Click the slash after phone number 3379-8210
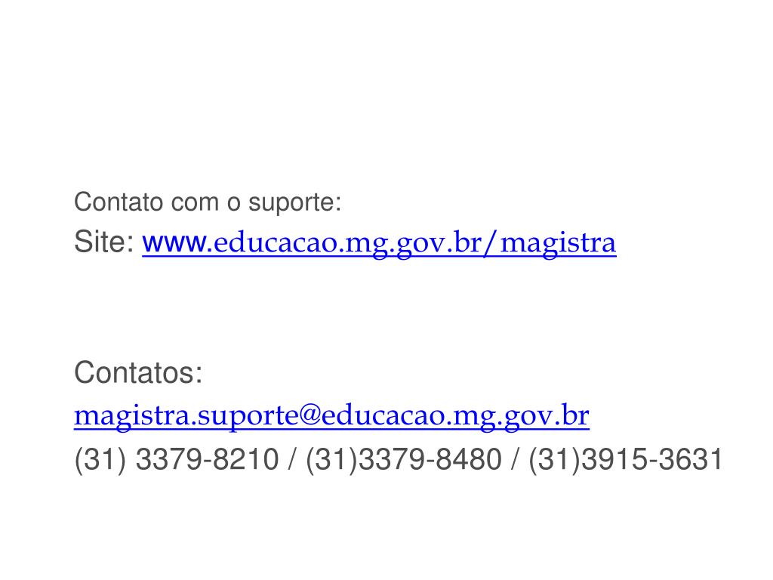The width and height of the screenshot is (773, 580). tap(292, 460)
